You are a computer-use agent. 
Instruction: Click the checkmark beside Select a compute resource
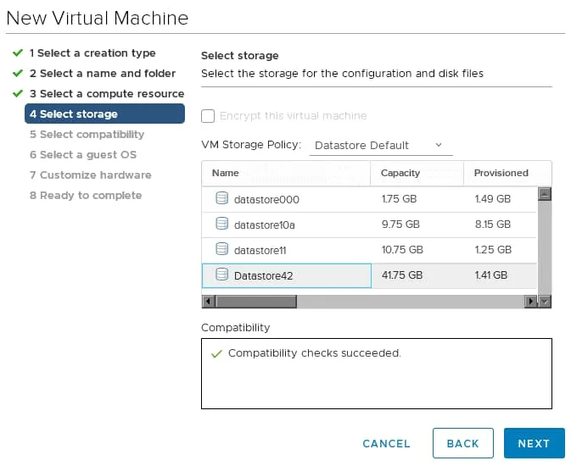(17, 93)
